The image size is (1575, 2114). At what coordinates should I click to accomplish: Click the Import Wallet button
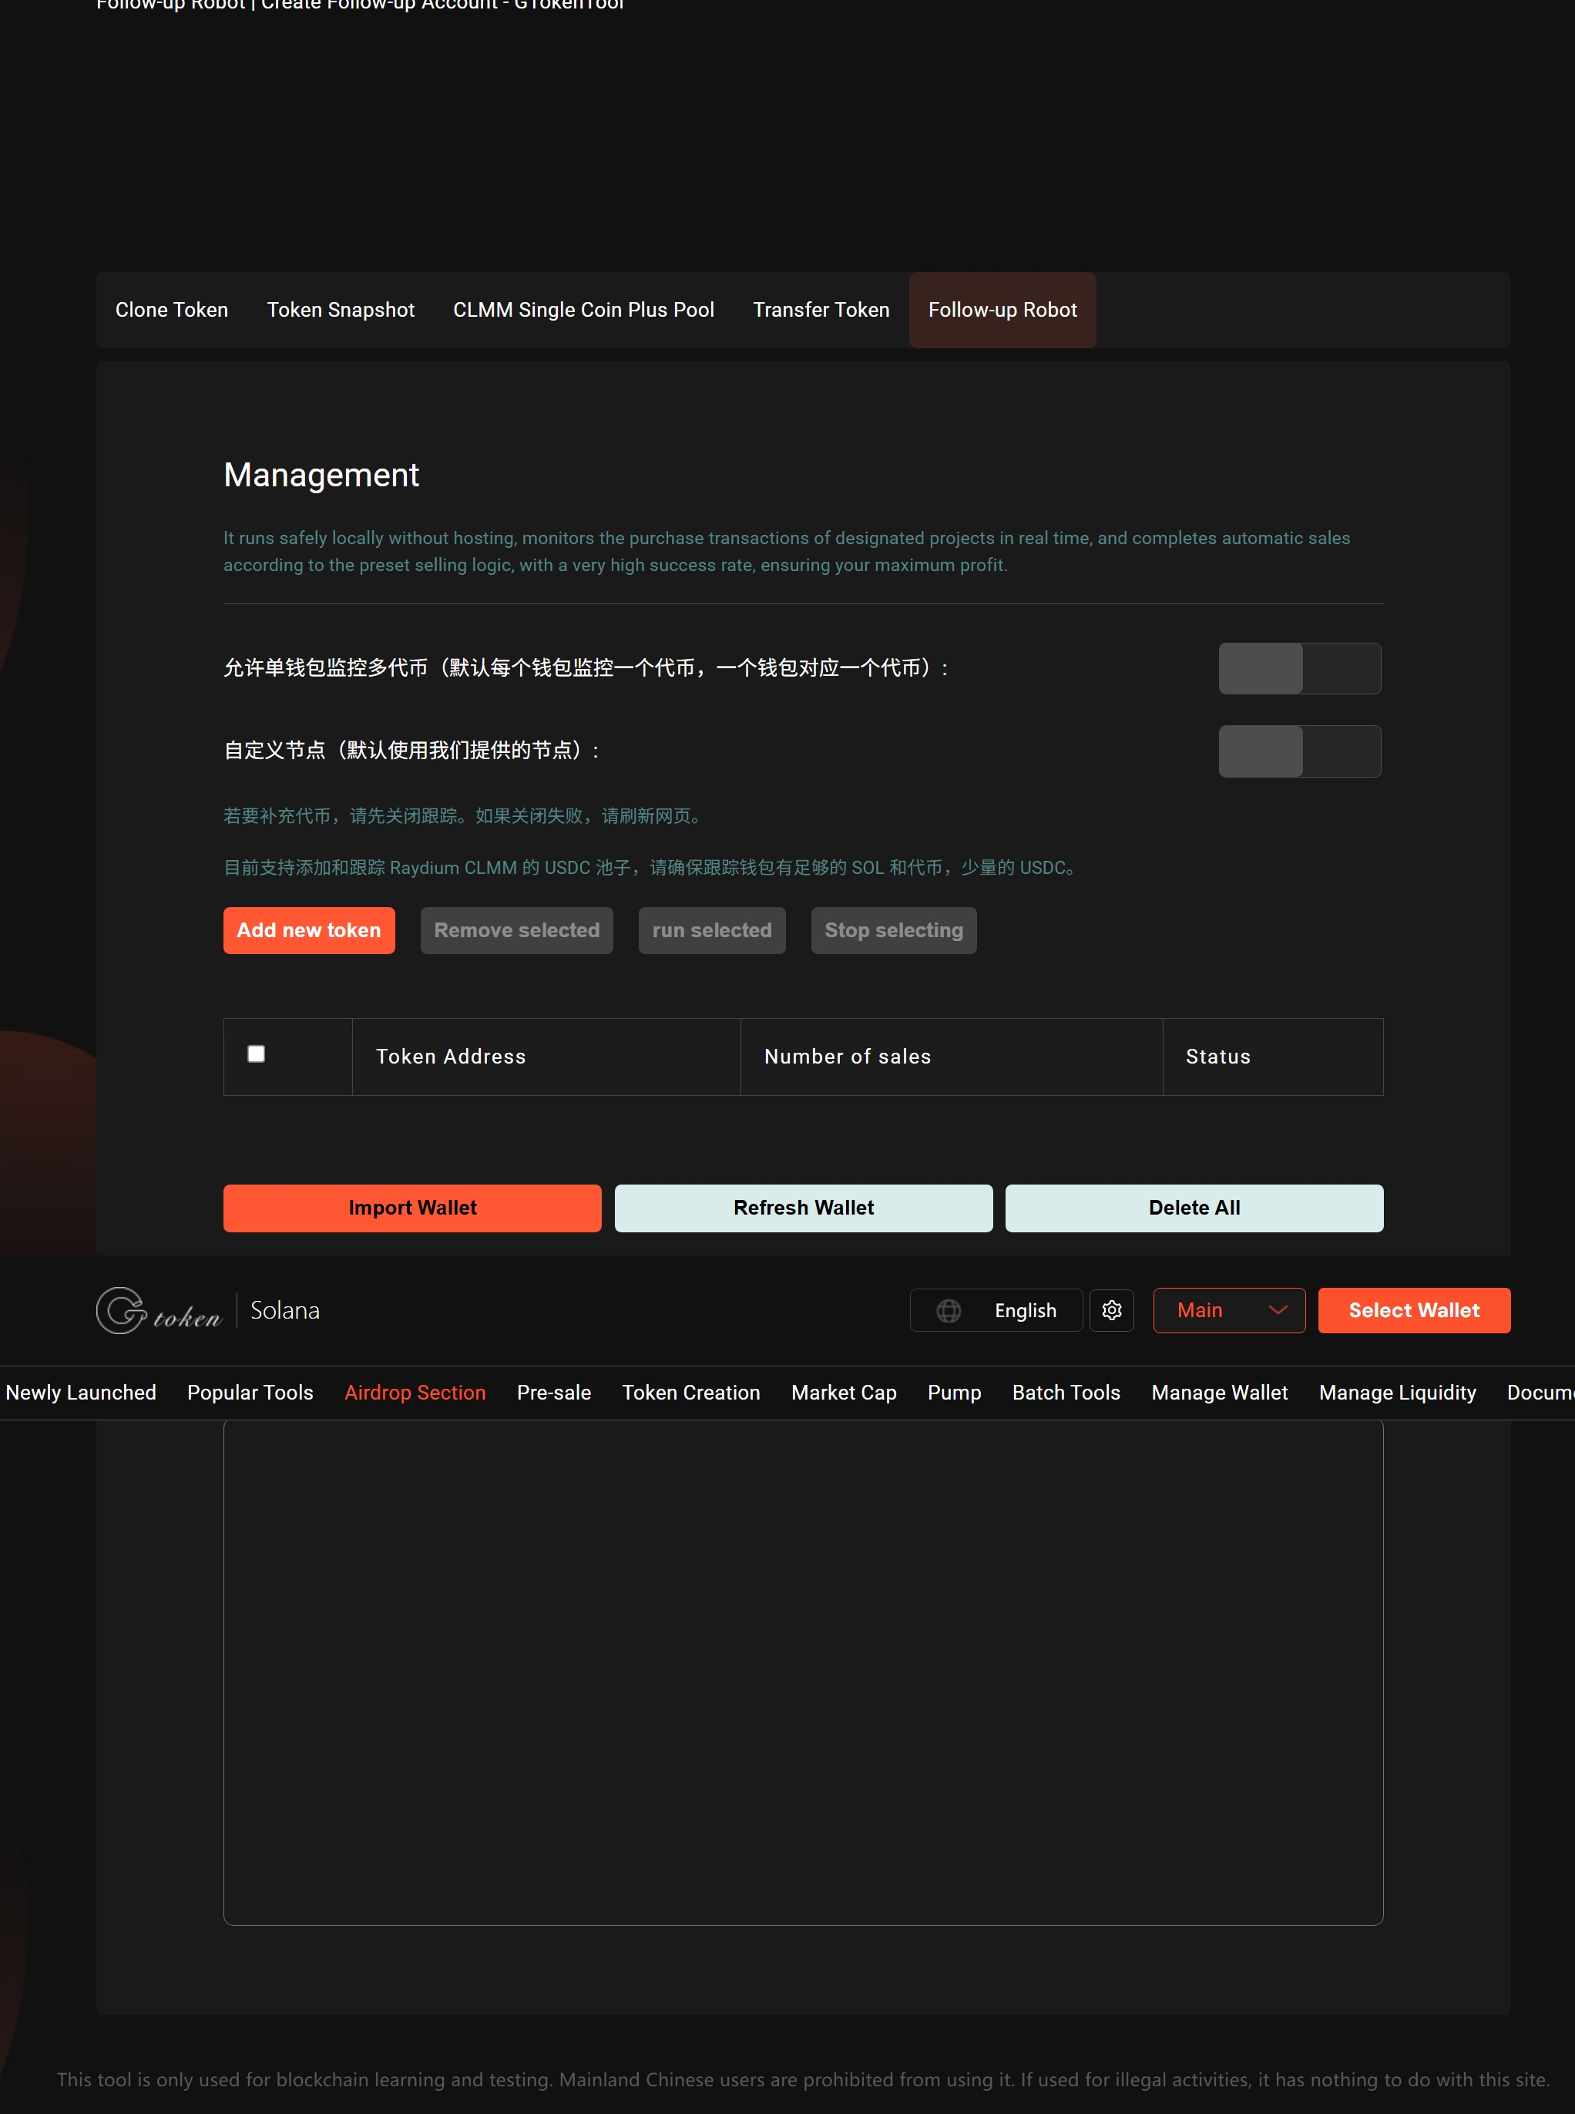412,1207
